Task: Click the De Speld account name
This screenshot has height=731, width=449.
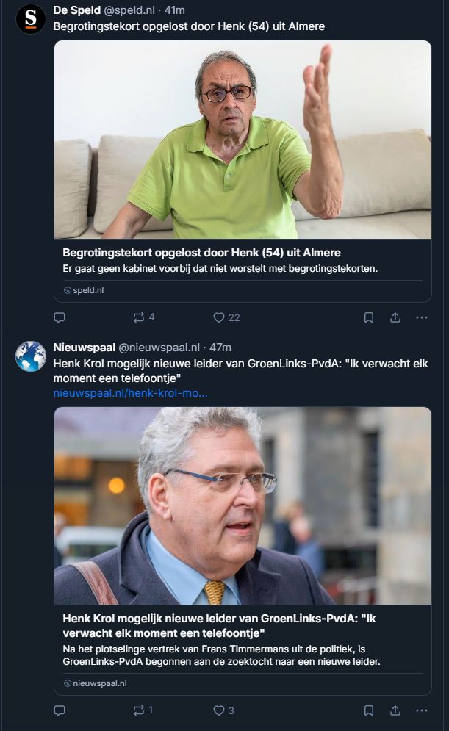Action: 77,10
